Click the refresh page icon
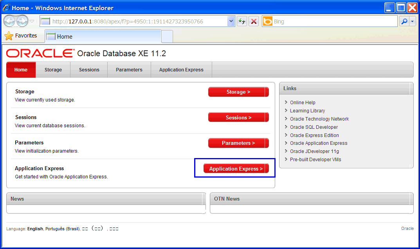This screenshot has width=420, height=249. click(242, 21)
